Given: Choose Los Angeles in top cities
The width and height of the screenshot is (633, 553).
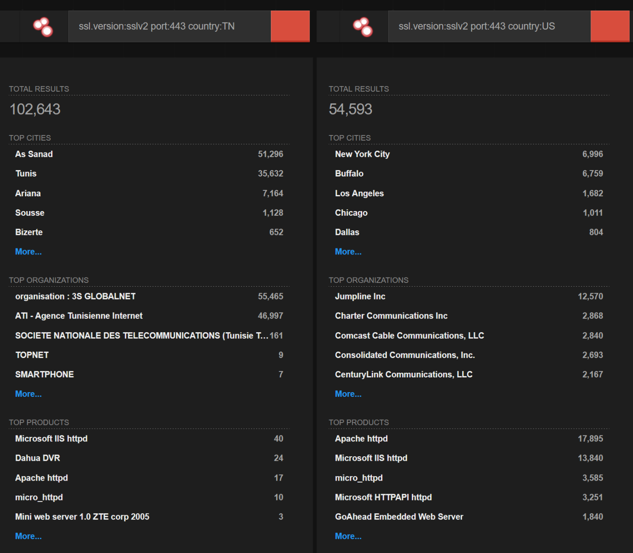Looking at the screenshot, I should 359,193.
